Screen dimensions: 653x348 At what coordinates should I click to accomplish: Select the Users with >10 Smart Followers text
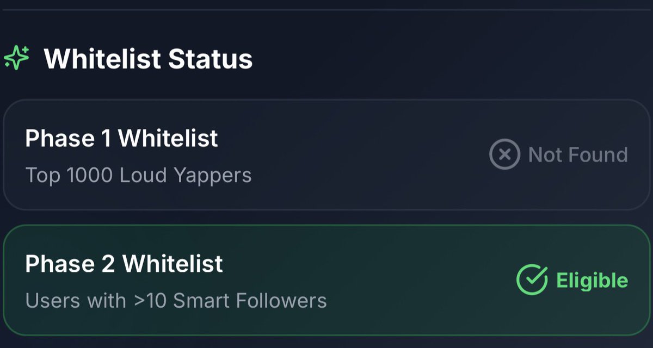[176, 301]
